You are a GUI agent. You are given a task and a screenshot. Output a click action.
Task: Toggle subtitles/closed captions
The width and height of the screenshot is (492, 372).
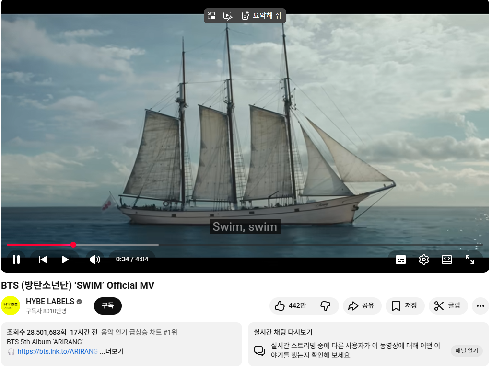point(401,259)
